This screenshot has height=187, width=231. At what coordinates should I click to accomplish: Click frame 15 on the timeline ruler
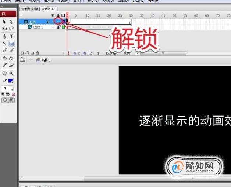pos(98,15)
